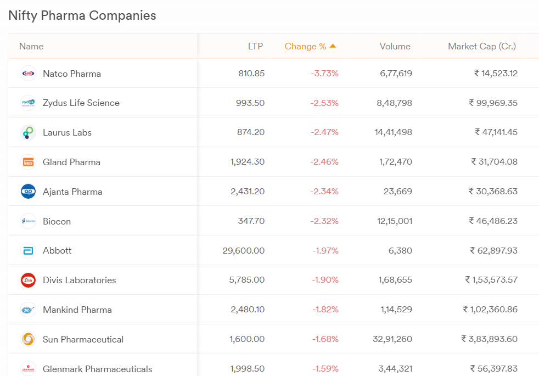Click the Abbott logo icon
Viewport: 539px width, 376px height.
pyautogui.click(x=28, y=250)
